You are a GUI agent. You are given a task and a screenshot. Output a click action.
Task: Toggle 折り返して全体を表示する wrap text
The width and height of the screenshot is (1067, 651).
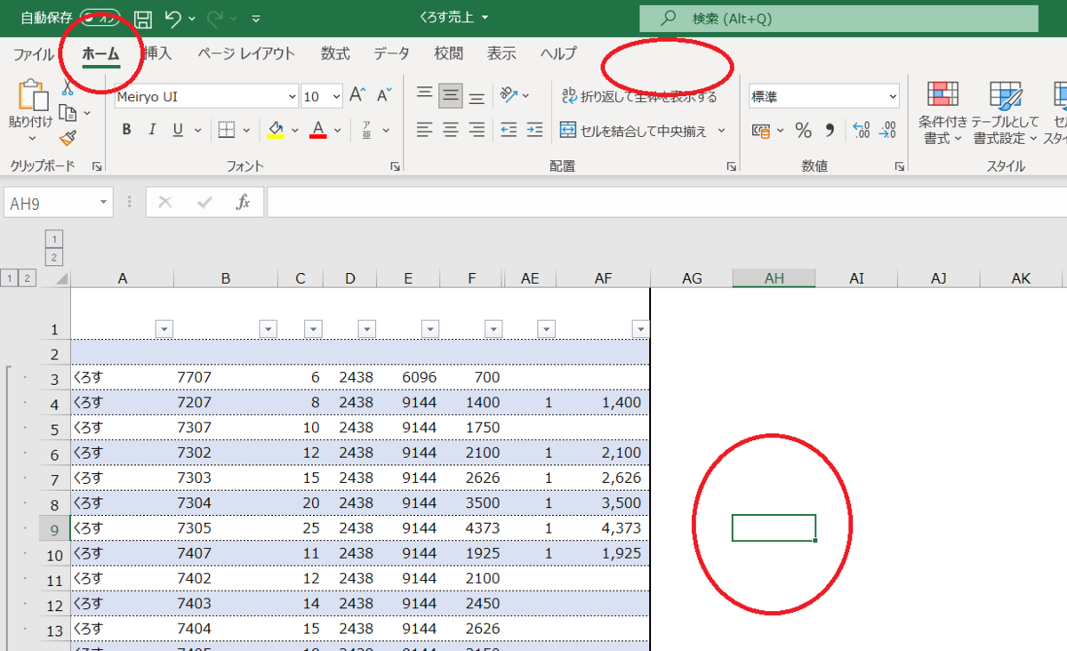click(x=638, y=96)
